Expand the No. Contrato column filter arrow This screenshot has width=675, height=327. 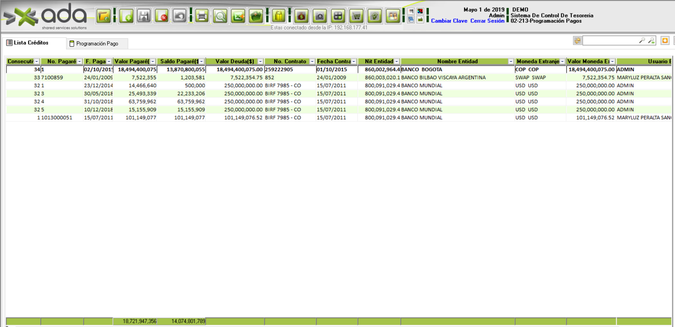click(x=312, y=62)
